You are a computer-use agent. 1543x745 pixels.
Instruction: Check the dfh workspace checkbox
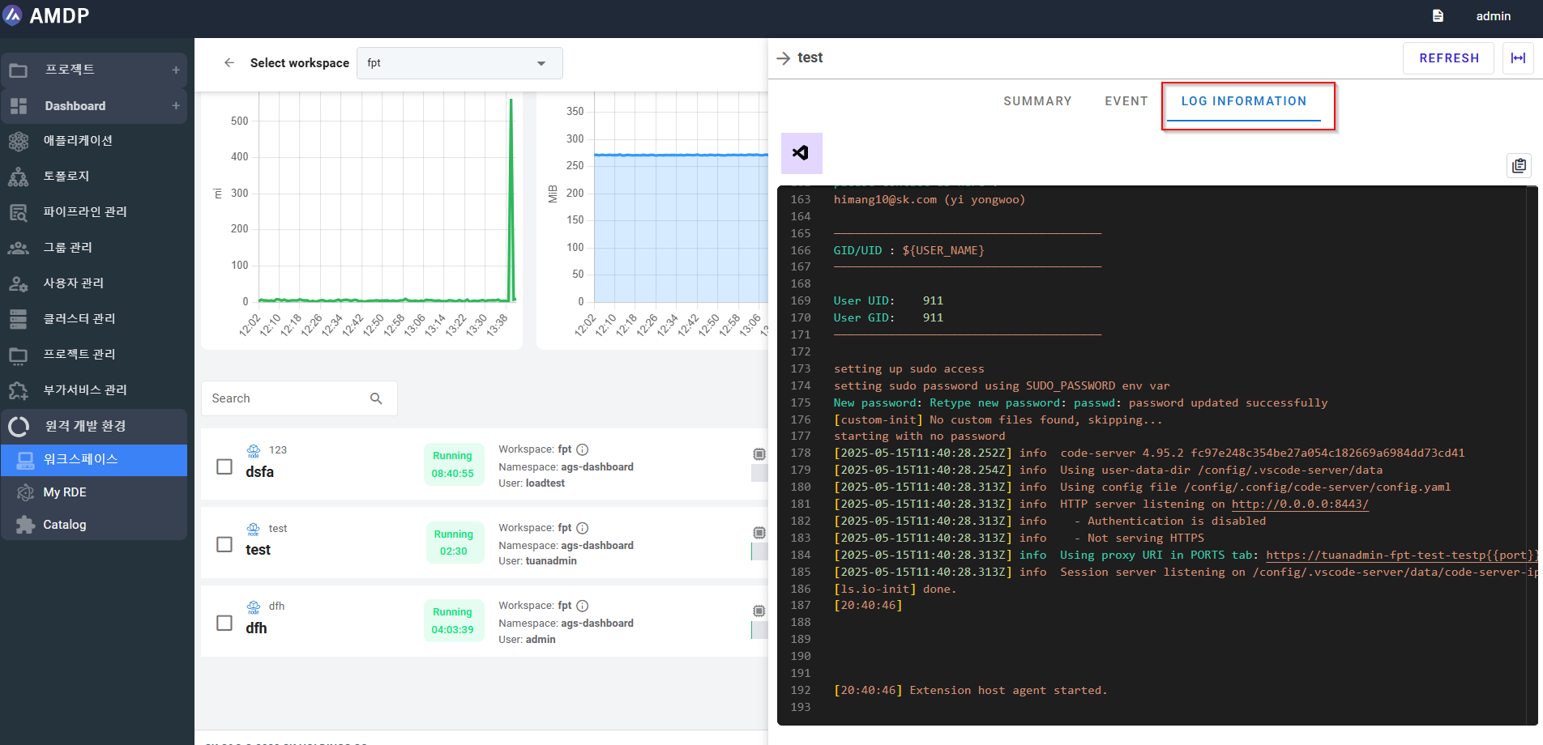224,623
